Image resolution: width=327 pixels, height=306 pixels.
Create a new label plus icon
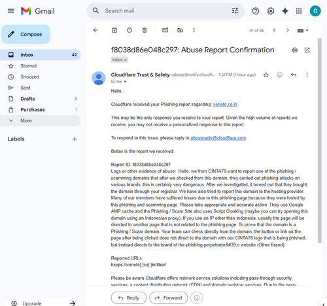click(75, 139)
